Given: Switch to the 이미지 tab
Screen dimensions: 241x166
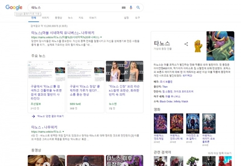Looking at the screenshot, I should click(45, 18).
